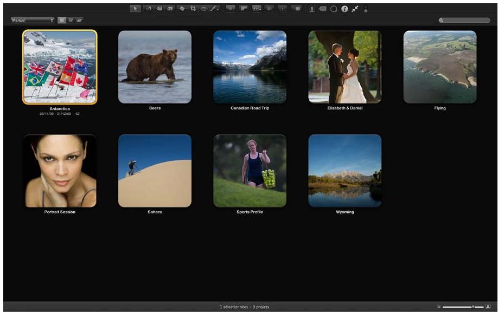Click "1 sélectionnées - 9 projets" status text

pos(244,307)
